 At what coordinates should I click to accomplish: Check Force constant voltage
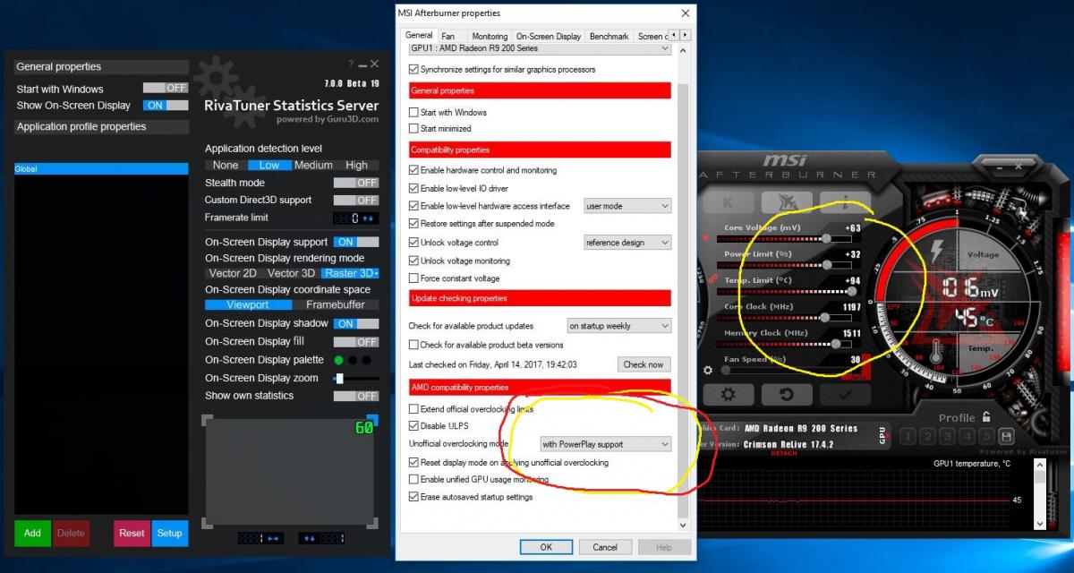(x=413, y=278)
